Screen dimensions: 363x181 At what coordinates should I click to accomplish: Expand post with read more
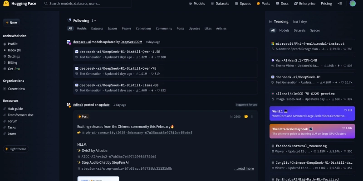pos(244,168)
